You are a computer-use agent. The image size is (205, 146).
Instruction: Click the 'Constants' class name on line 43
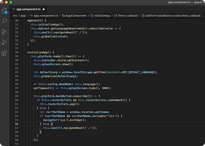pos(114,72)
